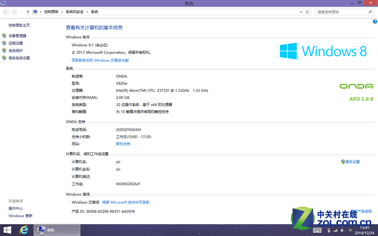This screenshot has width=378, height=236.
Task: Click battery icon in system tray
Action: [x=328, y=231]
